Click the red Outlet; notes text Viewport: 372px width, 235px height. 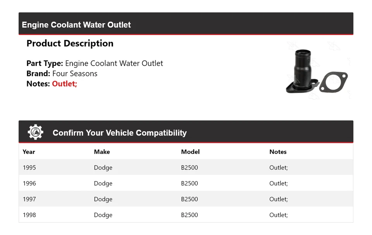click(65, 84)
